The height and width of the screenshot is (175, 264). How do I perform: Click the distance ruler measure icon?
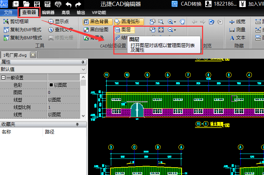click(258, 21)
